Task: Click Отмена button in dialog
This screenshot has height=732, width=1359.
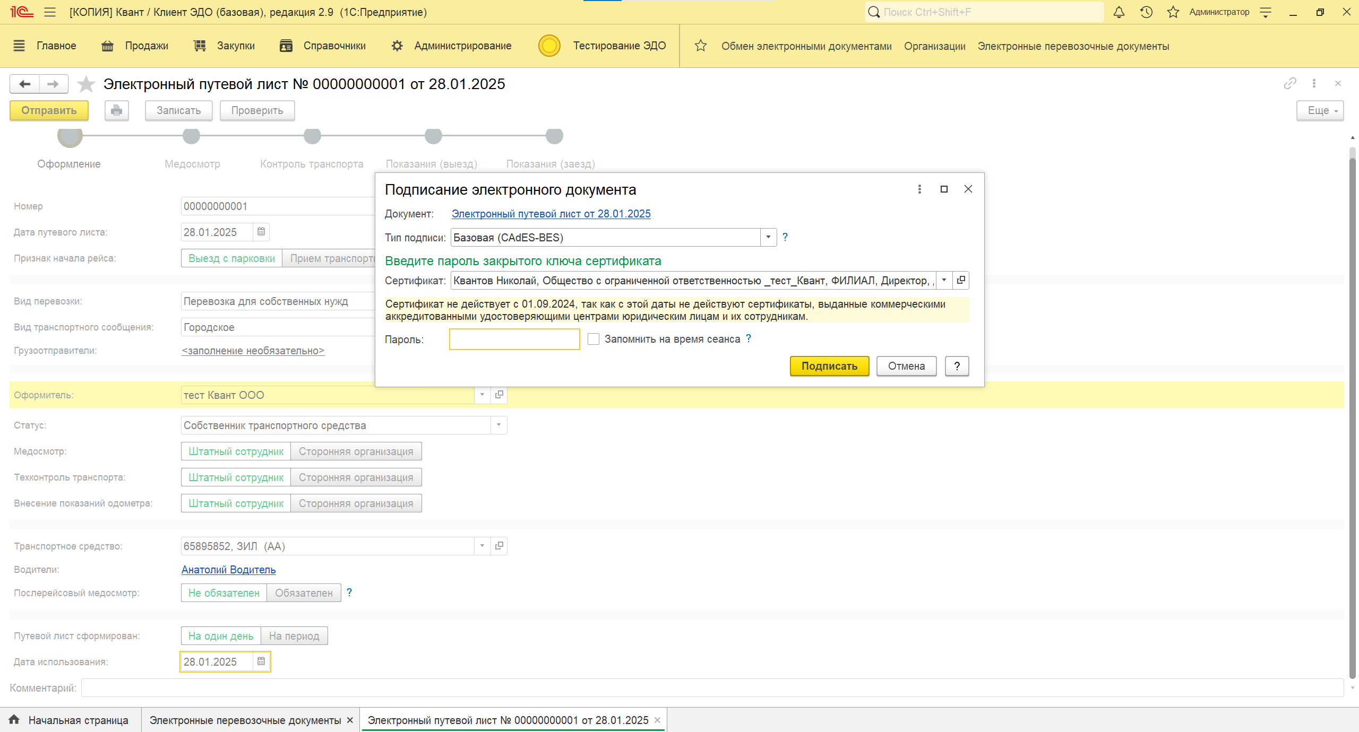Action: tap(906, 366)
